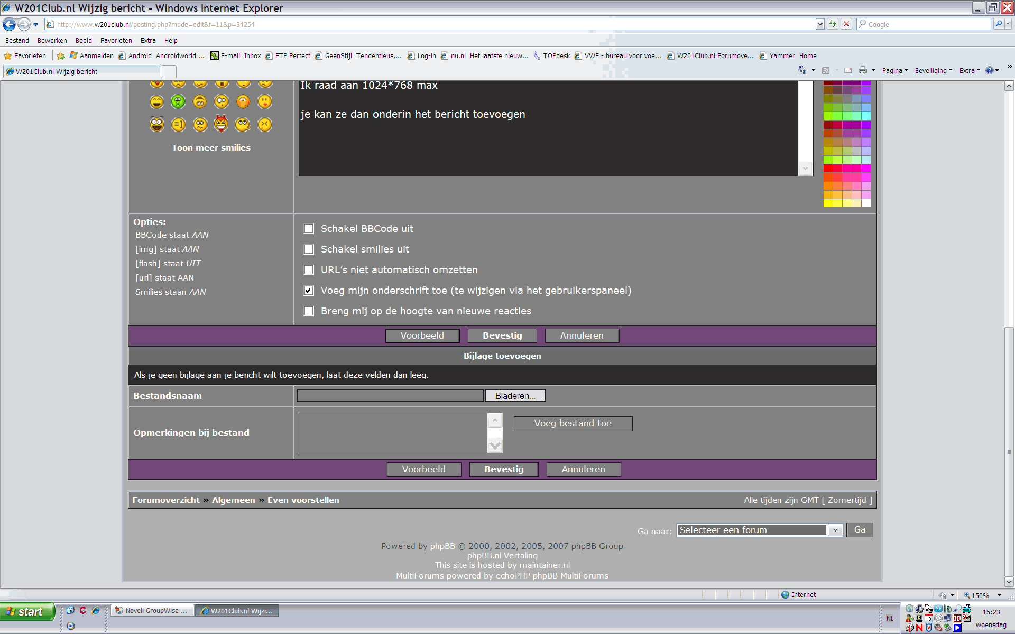Click the Favorieten star icon
Viewport: 1015px width, 634px height.
click(x=8, y=55)
